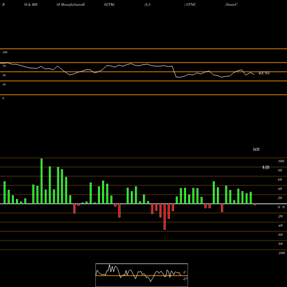Click the MR panel title label
Screen dimensions: 287x287
[256, 149]
